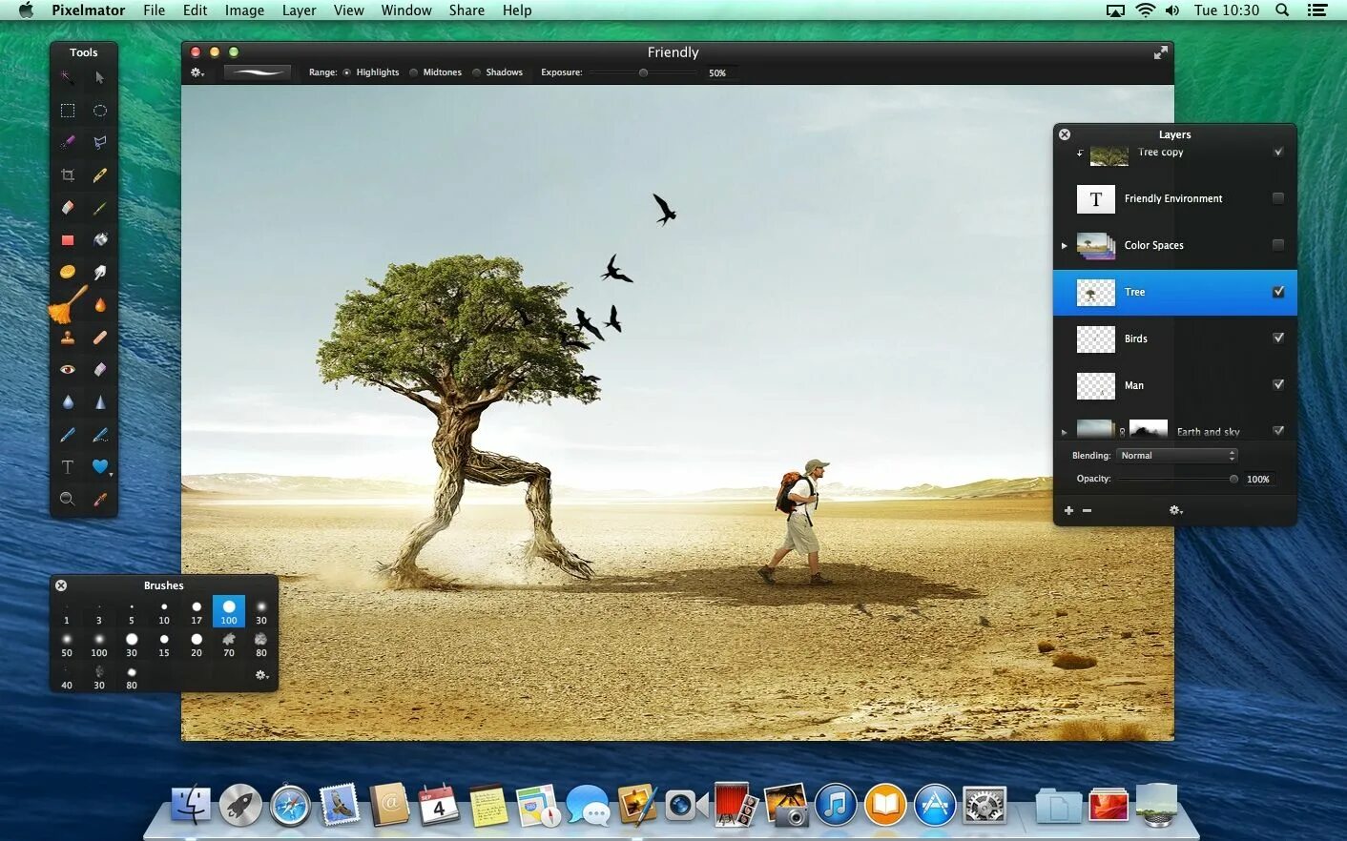
Task: Select the Red Eye tool
Action: 68,370
